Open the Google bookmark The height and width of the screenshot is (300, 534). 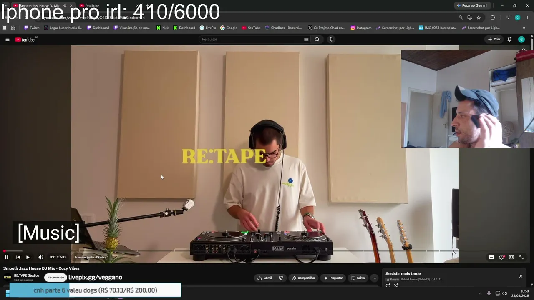[x=229, y=28]
